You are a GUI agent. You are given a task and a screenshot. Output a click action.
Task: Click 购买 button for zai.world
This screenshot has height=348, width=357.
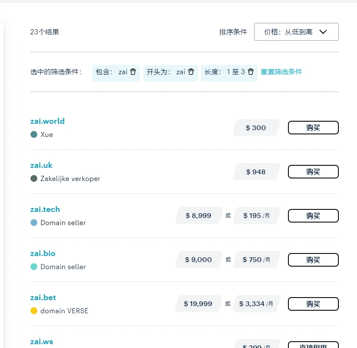click(x=313, y=128)
